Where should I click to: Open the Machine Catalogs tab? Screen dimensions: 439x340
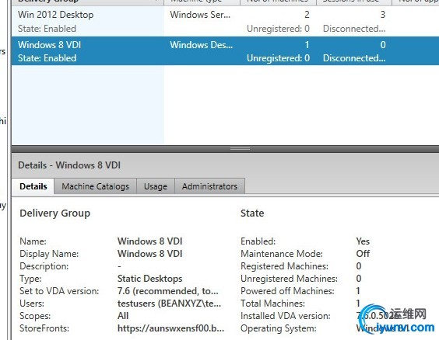(95, 186)
